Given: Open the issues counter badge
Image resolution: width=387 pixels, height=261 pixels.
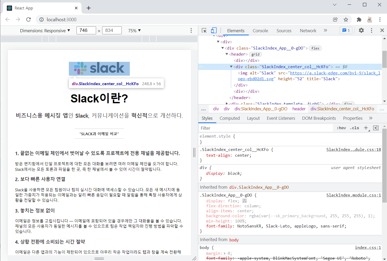Looking at the screenshot, I should [x=346, y=30].
